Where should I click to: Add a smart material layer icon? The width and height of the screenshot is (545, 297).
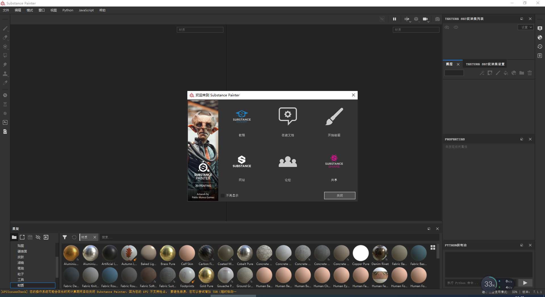(x=514, y=73)
